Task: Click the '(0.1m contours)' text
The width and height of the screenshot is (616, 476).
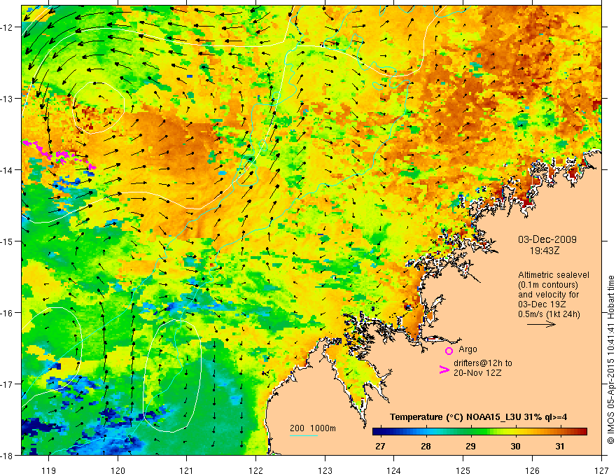Action: point(548,285)
